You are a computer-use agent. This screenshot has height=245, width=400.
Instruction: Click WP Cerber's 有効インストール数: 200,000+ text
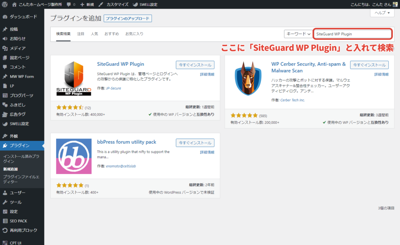pos(255,123)
